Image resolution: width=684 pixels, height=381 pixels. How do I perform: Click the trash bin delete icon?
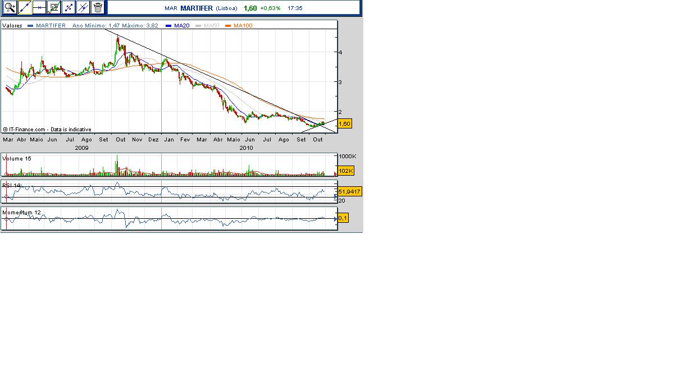98,7
